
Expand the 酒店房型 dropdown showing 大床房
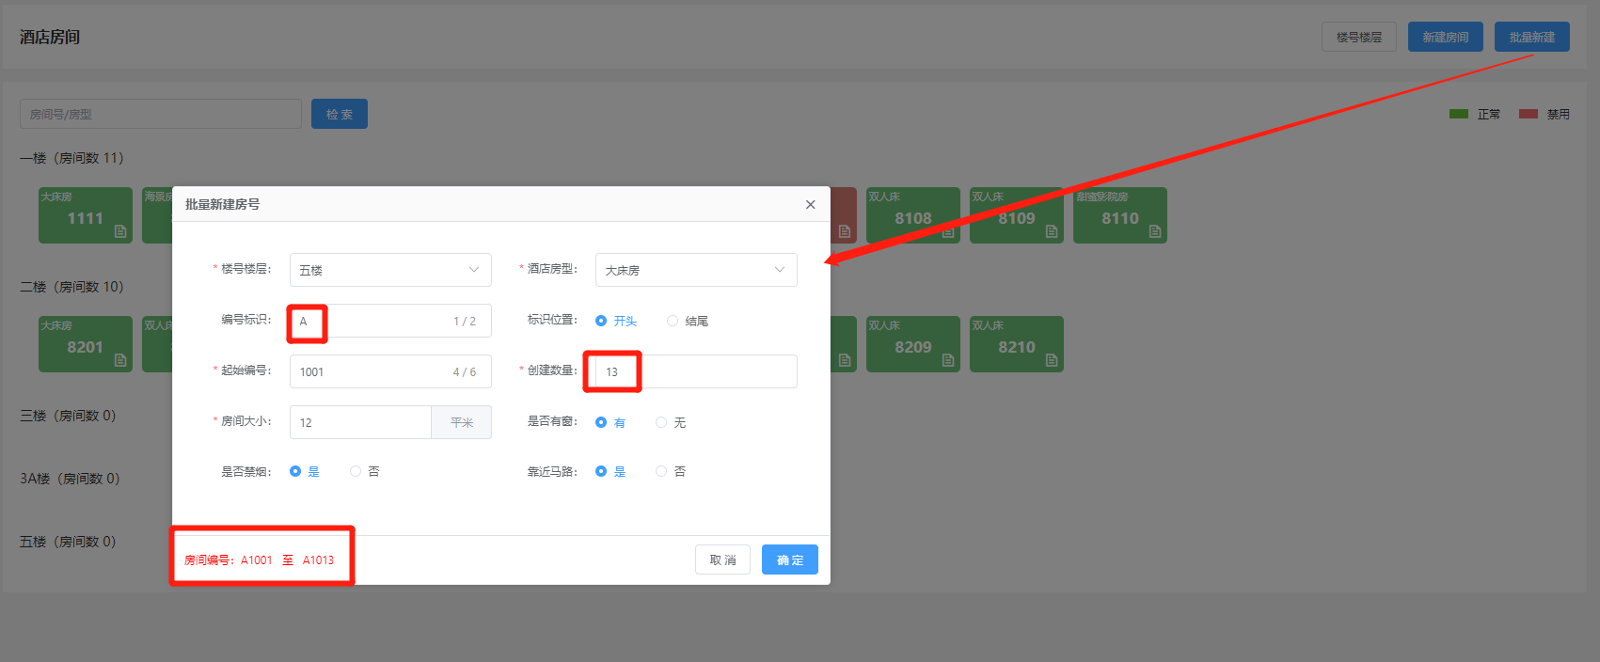coord(695,270)
